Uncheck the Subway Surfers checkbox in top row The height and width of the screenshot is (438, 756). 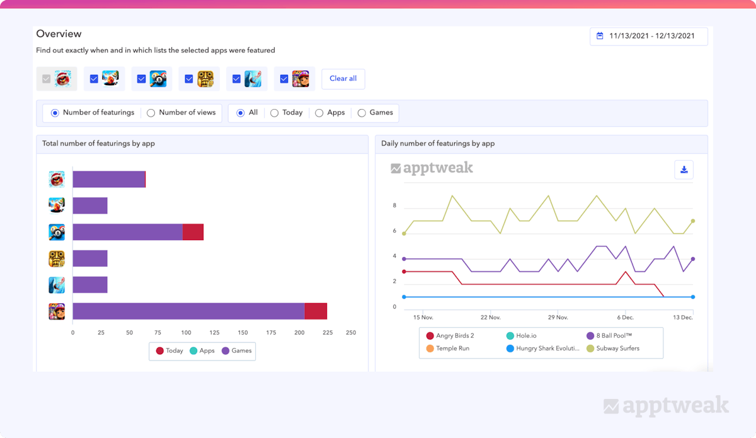pyautogui.click(x=284, y=79)
